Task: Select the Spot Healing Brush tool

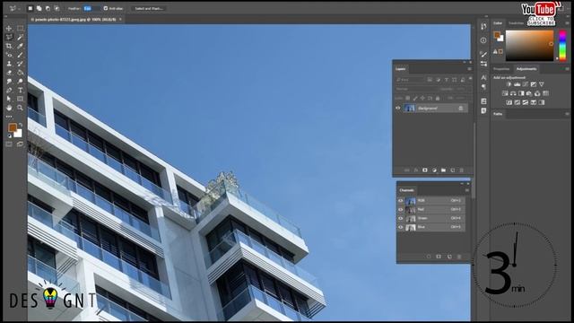Action: [9, 55]
